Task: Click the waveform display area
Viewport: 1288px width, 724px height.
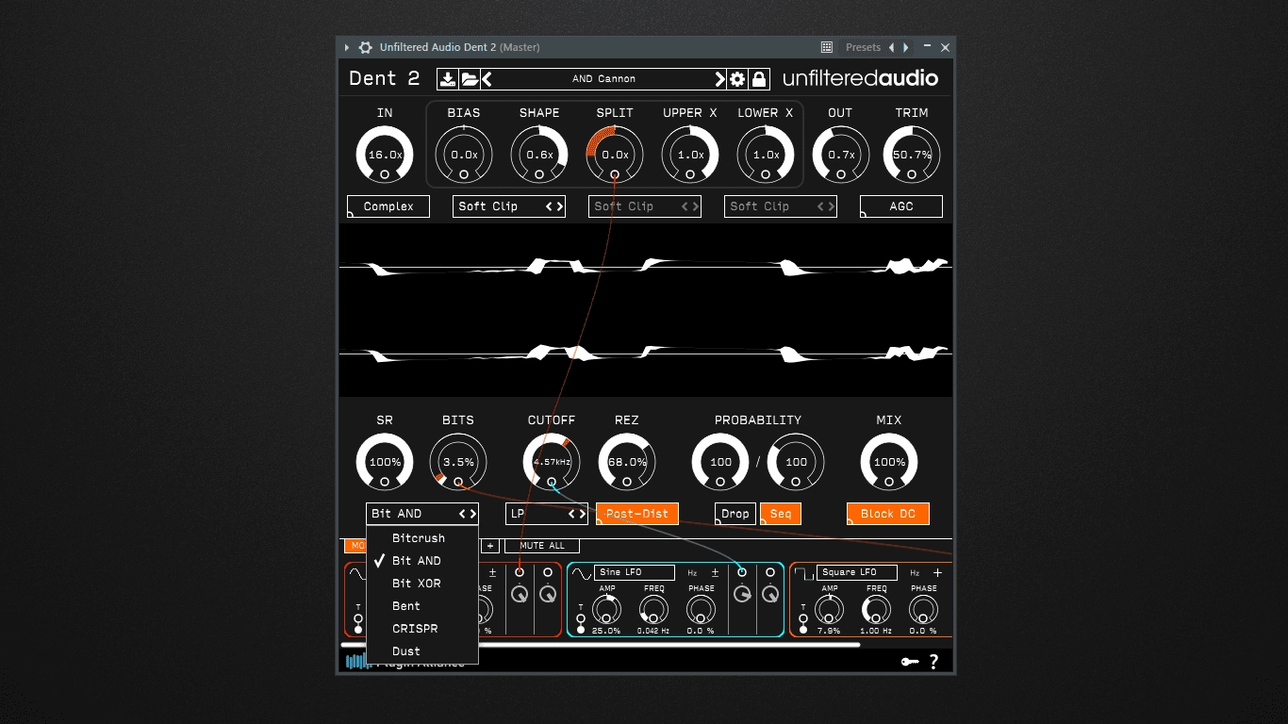Action: (646, 310)
